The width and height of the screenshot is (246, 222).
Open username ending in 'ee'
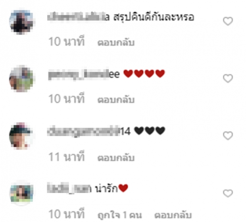(84, 74)
